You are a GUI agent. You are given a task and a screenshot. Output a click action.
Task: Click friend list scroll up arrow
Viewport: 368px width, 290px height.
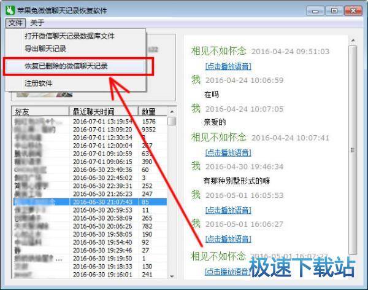172,111
